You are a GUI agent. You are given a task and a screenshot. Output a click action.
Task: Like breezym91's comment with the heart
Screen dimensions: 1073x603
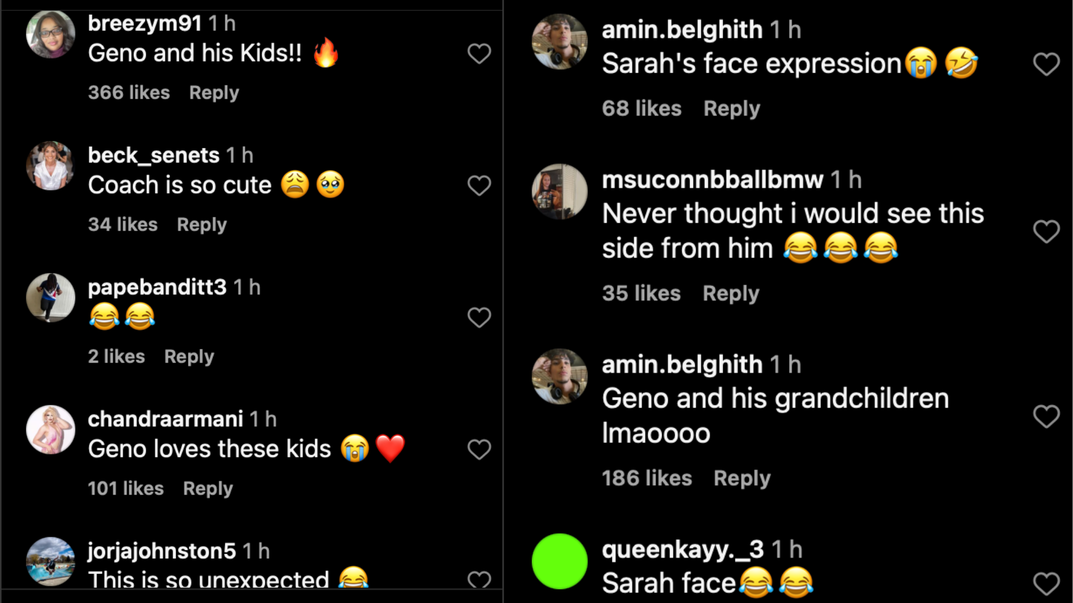click(x=479, y=54)
